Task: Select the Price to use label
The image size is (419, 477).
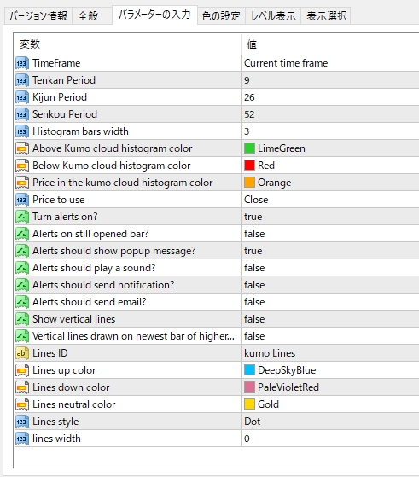Action: (58, 200)
